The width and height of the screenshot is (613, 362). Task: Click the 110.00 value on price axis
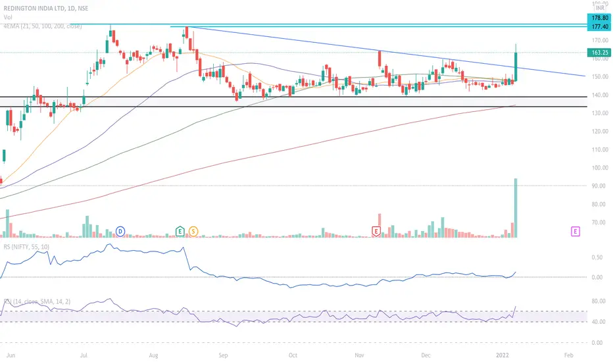pos(600,149)
